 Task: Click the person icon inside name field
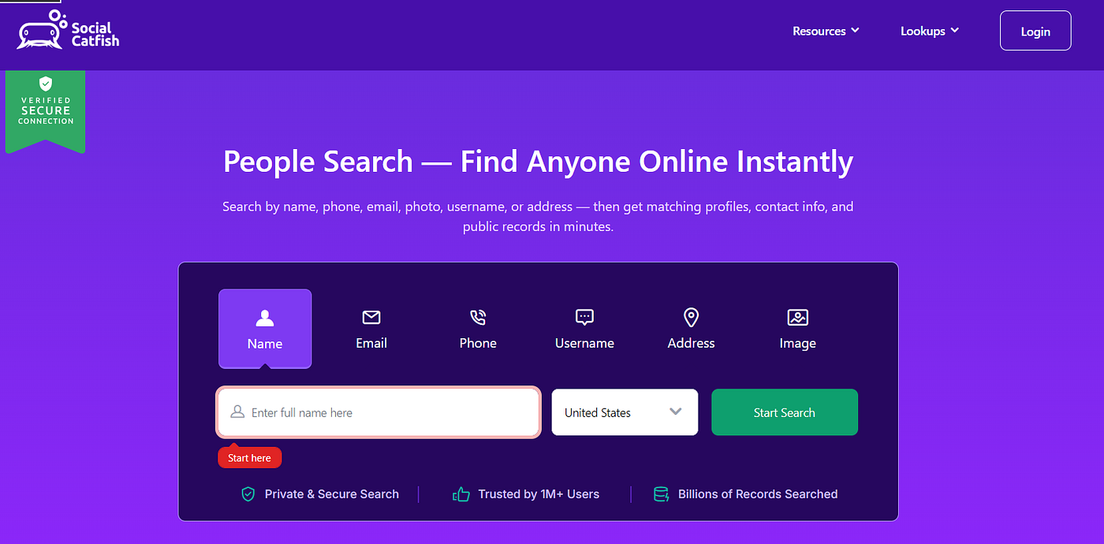[x=237, y=412]
